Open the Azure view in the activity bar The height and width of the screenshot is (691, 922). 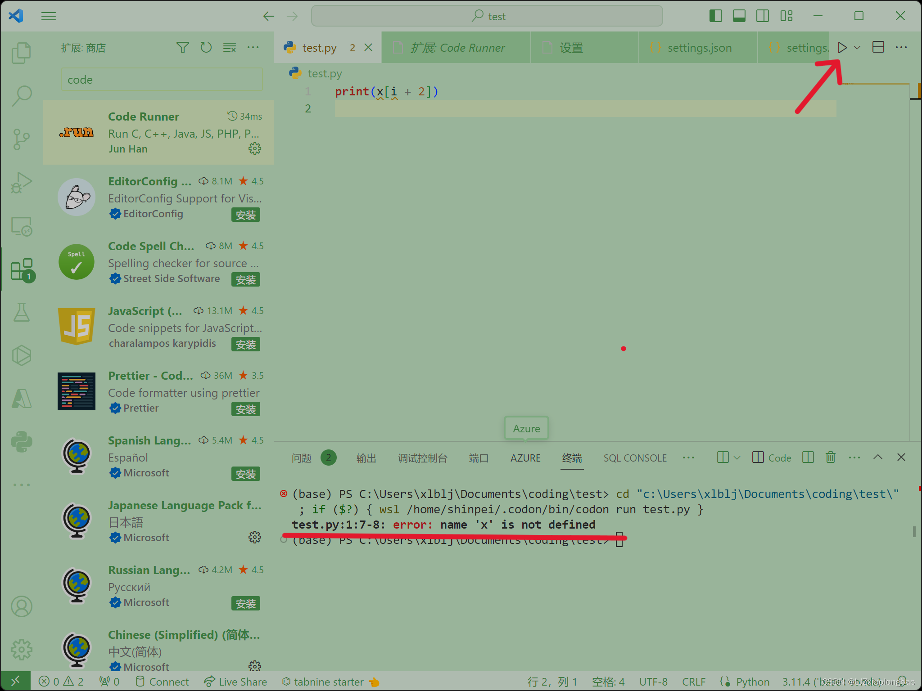click(x=22, y=398)
